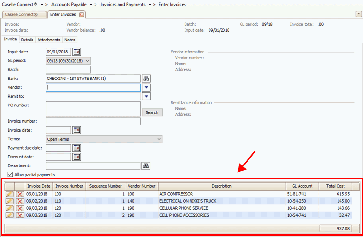Switch to the Caselle Connect tab
363x237 pixels.
pos(24,14)
